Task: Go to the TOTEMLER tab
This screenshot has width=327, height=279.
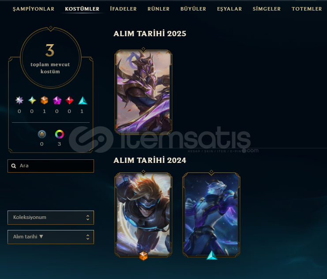Action: pyautogui.click(x=307, y=9)
